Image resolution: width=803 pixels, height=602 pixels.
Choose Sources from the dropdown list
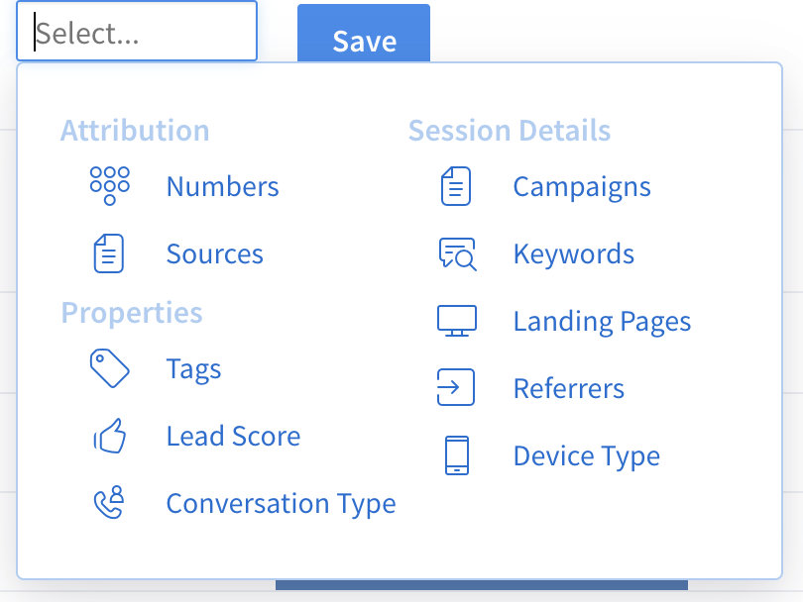pos(214,253)
